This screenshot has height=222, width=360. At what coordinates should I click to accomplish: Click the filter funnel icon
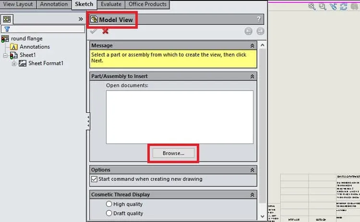[x=7, y=29]
